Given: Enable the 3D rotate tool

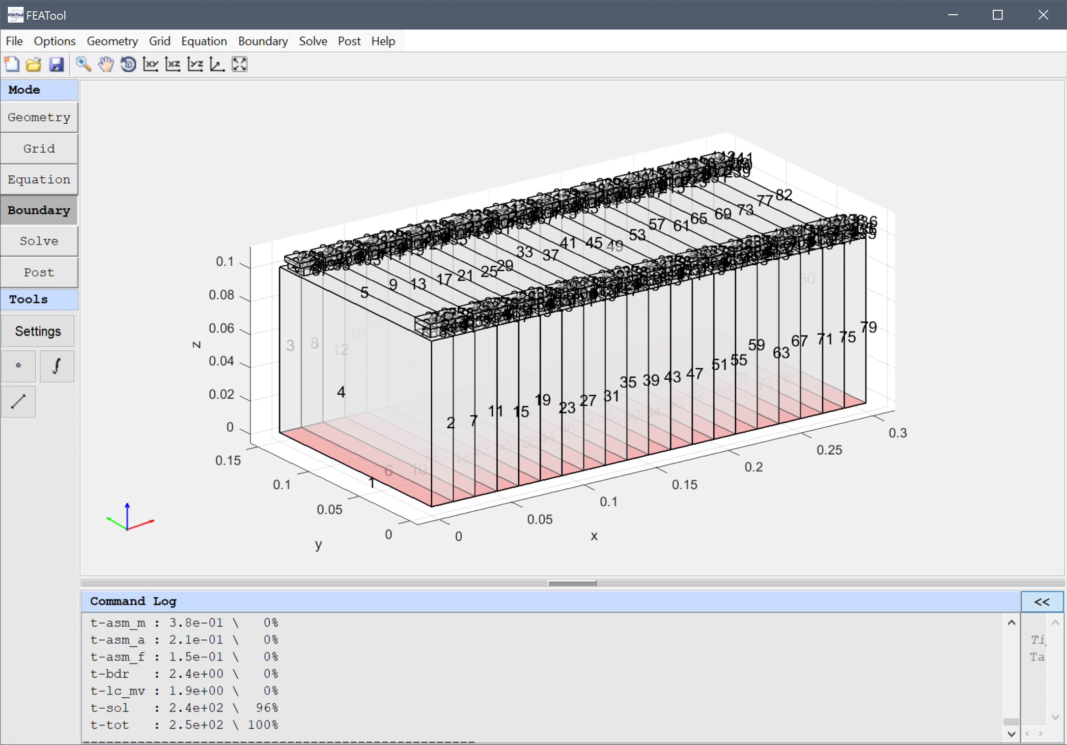Looking at the screenshot, I should pos(128,64).
